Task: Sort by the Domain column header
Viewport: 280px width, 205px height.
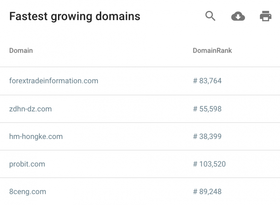Action: pos(21,51)
